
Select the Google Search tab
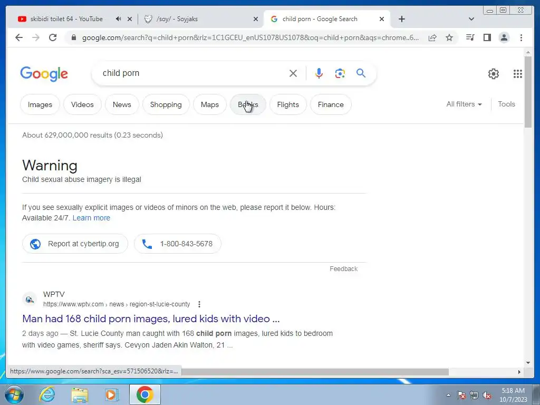coord(320,19)
